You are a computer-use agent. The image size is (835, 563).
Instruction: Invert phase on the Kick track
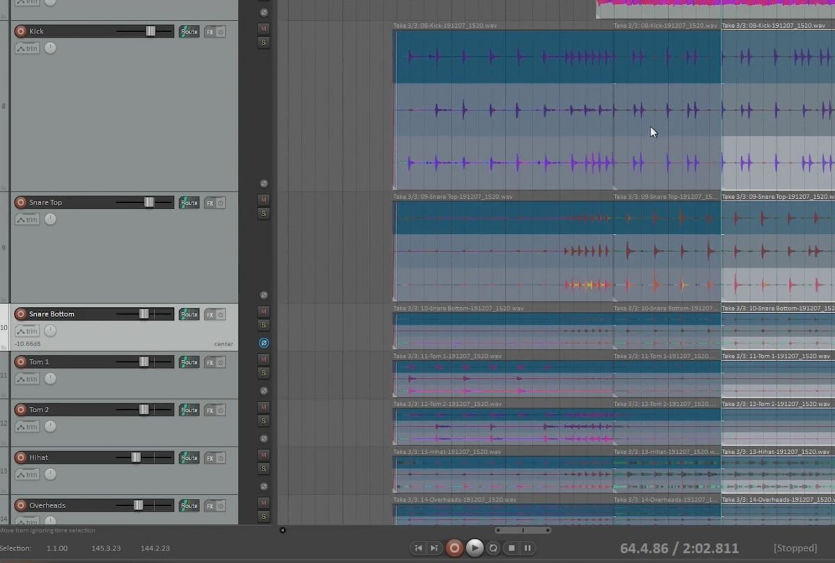coord(264,183)
